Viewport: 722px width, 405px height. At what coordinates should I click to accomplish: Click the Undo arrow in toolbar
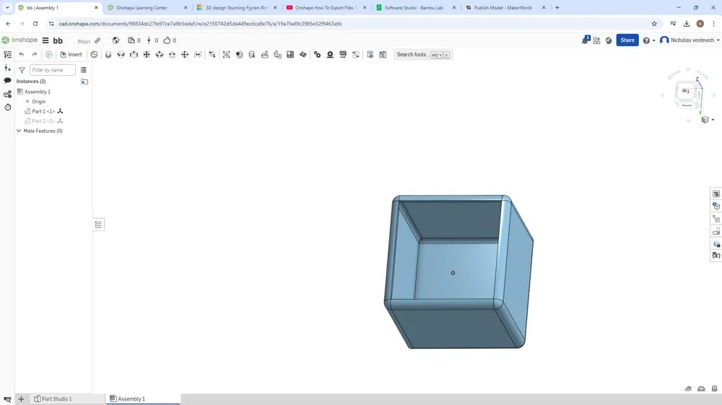coord(21,54)
